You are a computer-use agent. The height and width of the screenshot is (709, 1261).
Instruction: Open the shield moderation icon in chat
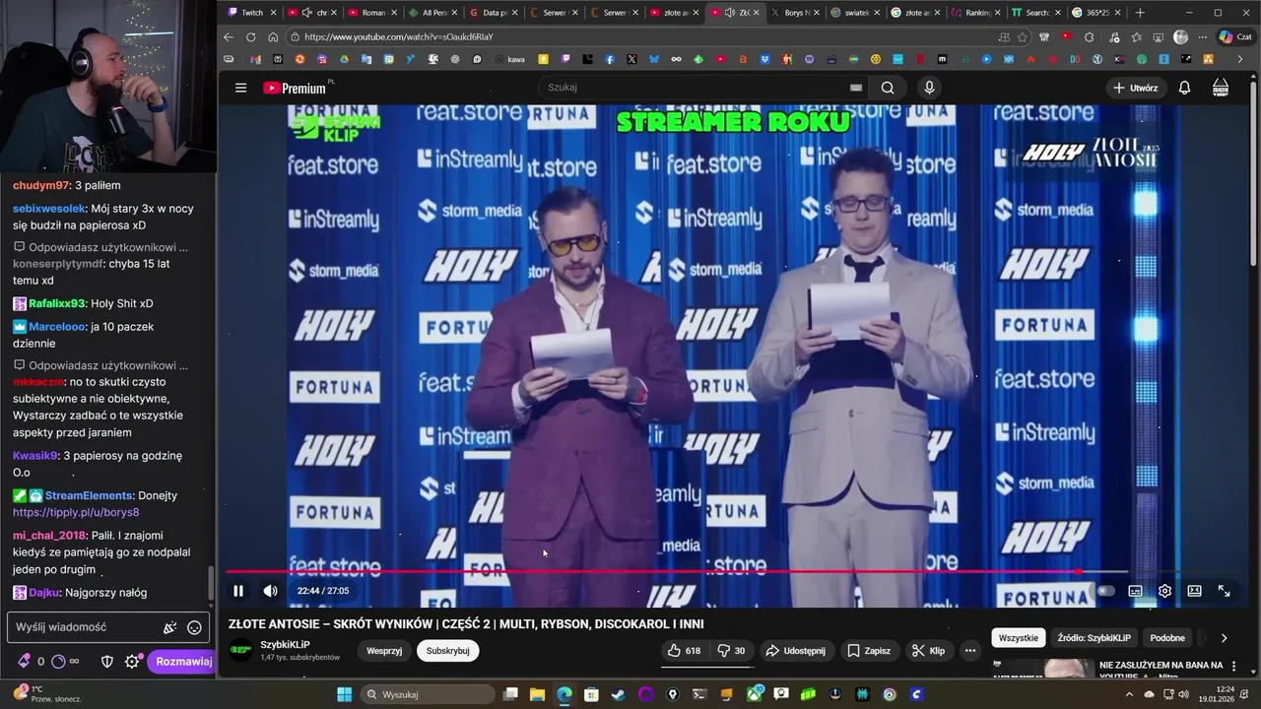pos(108,662)
